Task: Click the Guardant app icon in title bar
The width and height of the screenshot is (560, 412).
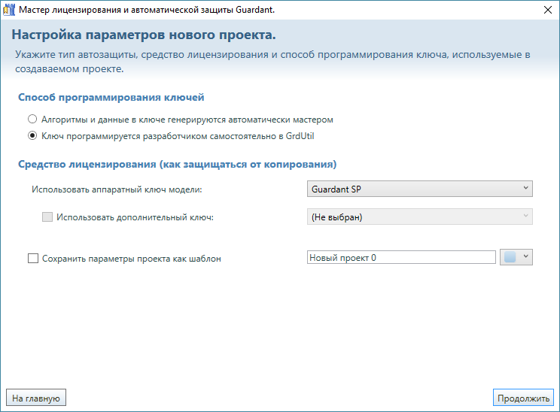Action: (8, 11)
